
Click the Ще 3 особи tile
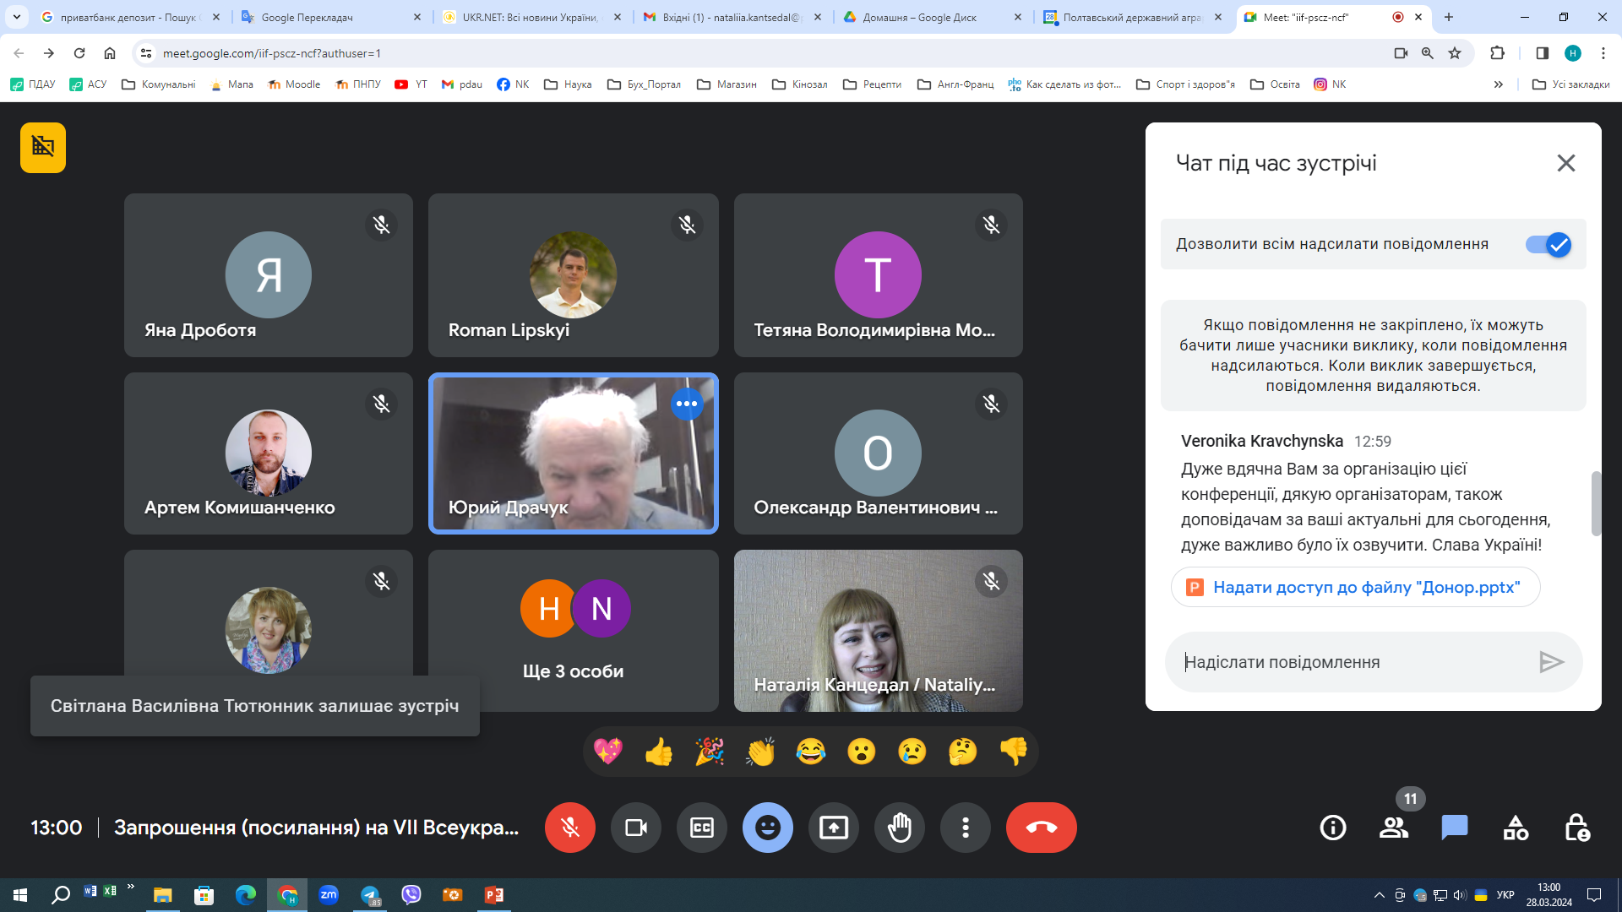(x=574, y=631)
